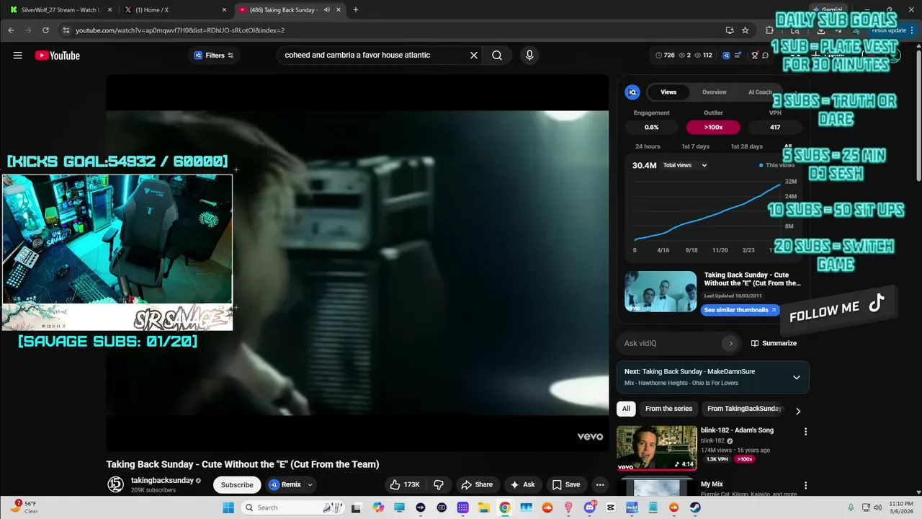922x519 pixels.
Task: Select the All chip filter
Action: [x=626, y=409]
